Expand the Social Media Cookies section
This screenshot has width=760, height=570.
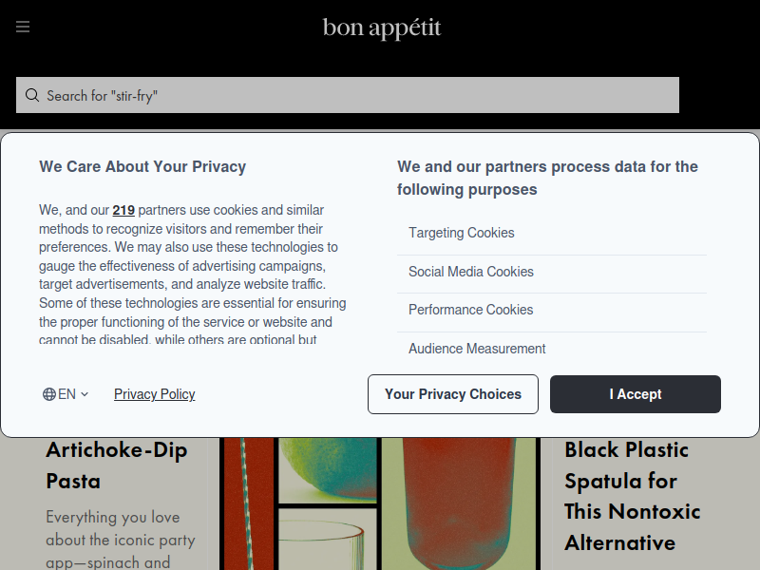tap(471, 272)
